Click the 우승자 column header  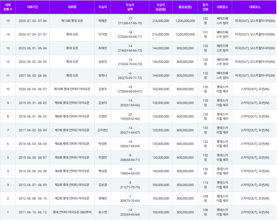tap(103, 7)
